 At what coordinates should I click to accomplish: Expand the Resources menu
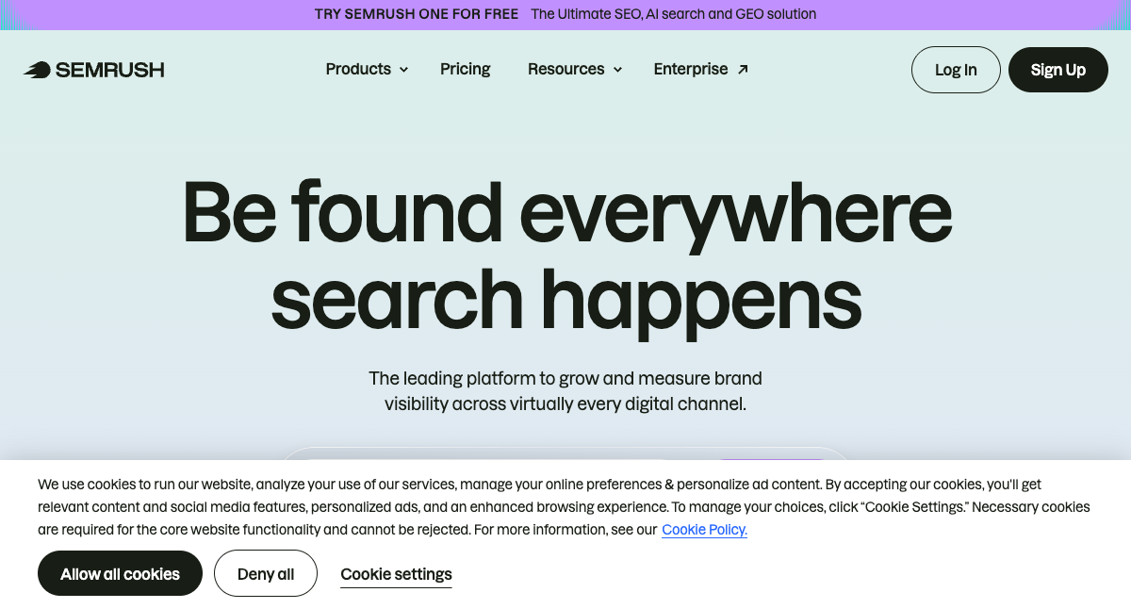coord(565,69)
